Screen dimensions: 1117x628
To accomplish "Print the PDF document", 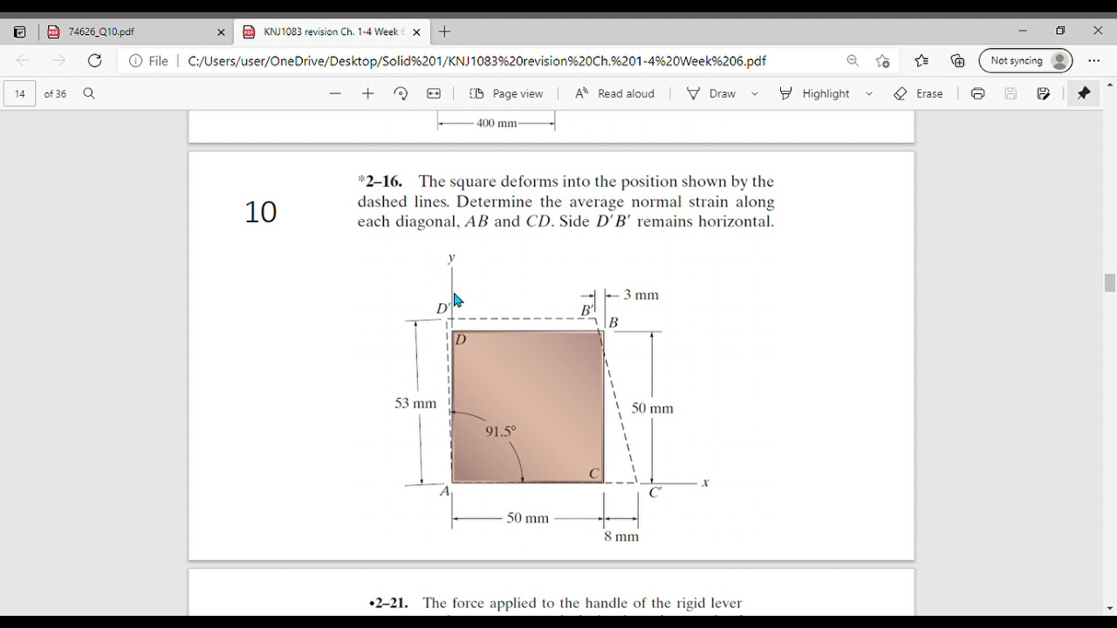I will coord(977,93).
